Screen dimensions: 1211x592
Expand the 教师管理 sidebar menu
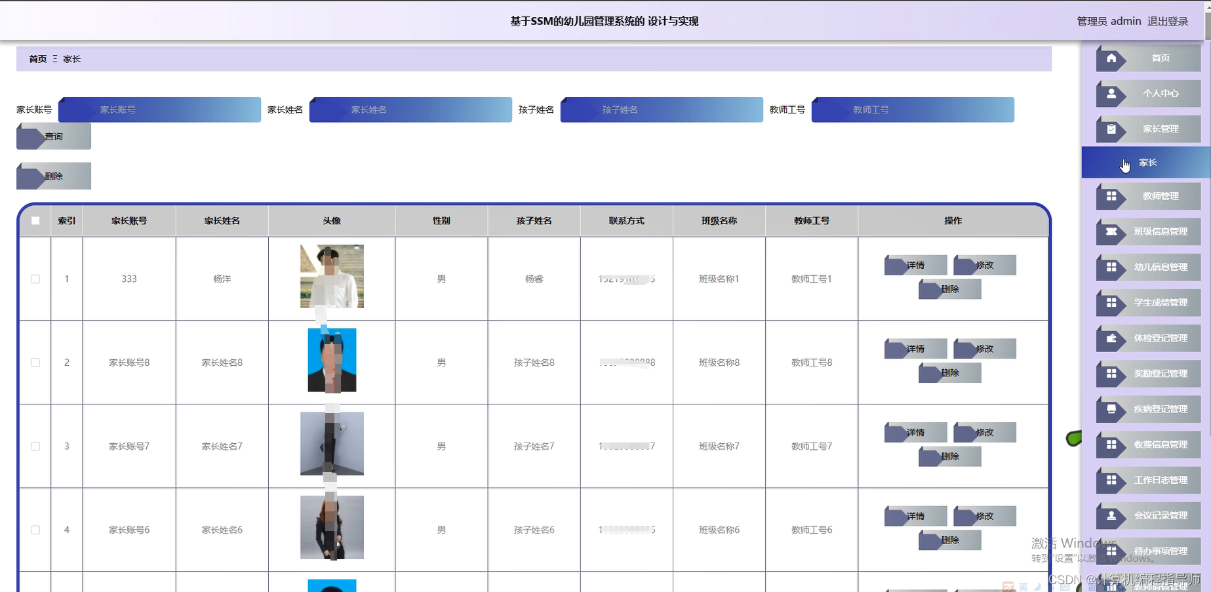[x=1148, y=196]
